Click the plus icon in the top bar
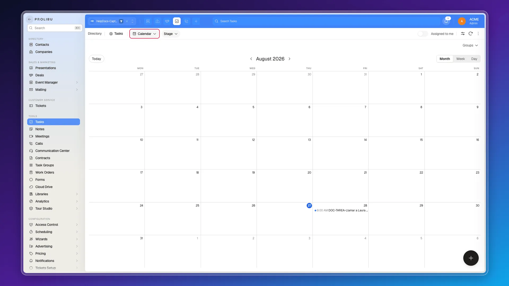The width and height of the screenshot is (509, 286). point(196,21)
